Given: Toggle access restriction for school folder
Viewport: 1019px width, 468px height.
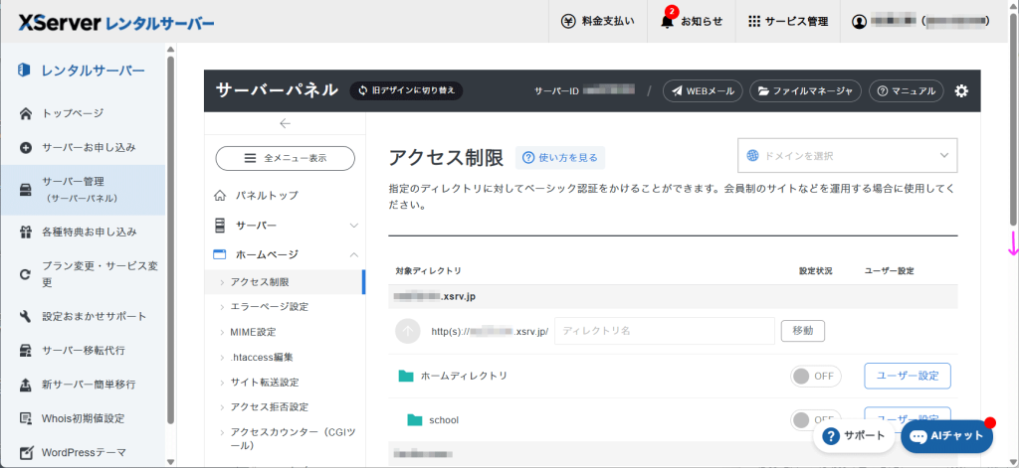Looking at the screenshot, I should pos(816,418).
